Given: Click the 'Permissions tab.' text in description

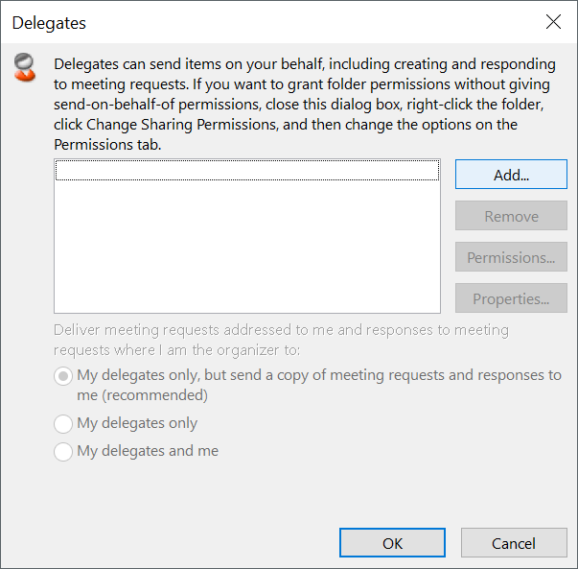Looking at the screenshot, I should pos(107,145).
